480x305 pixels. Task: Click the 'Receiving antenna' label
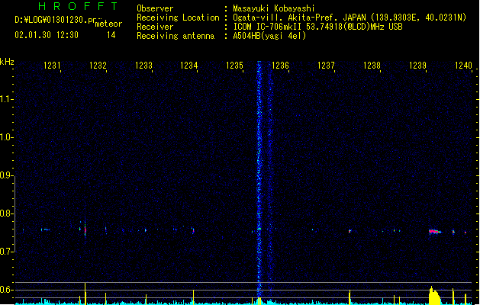(x=176, y=36)
